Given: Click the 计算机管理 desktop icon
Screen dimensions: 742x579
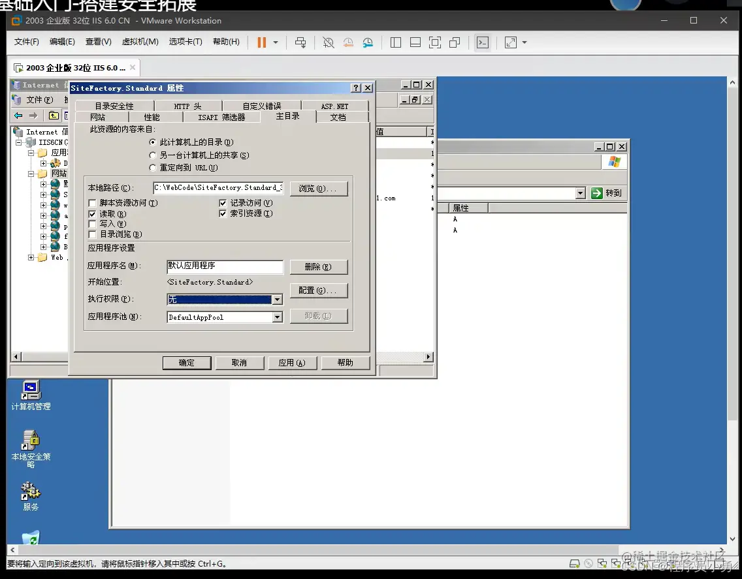Looking at the screenshot, I should (31, 396).
